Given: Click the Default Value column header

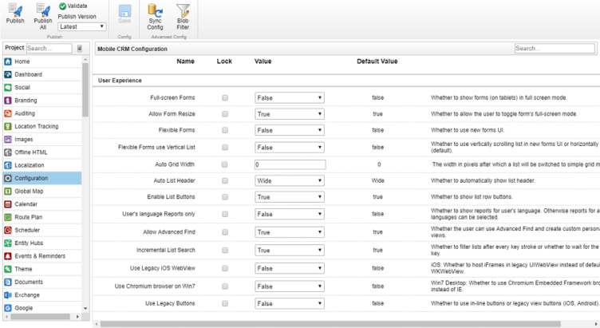Looking at the screenshot, I should [377, 61].
